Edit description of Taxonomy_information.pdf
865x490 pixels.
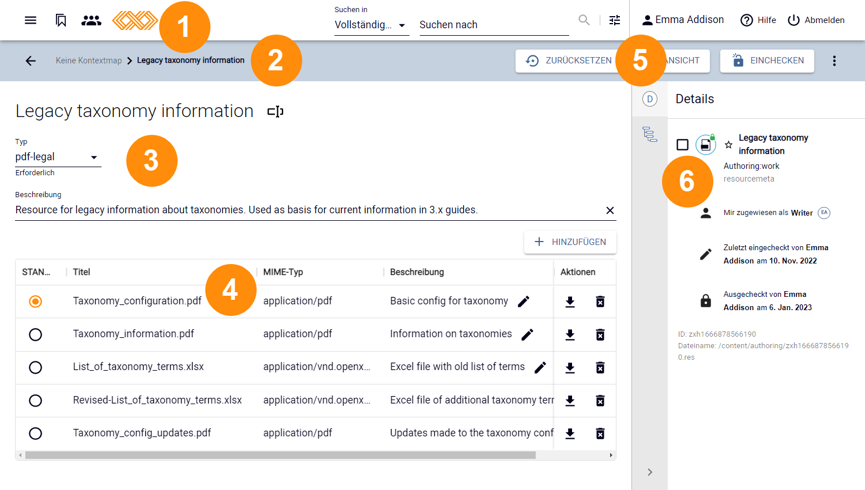[527, 334]
